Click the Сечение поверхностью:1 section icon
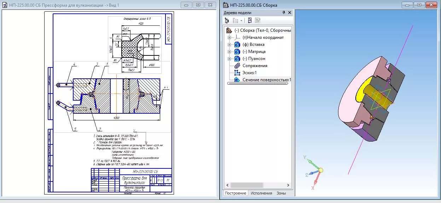This screenshot has width=441, height=203. point(237,80)
